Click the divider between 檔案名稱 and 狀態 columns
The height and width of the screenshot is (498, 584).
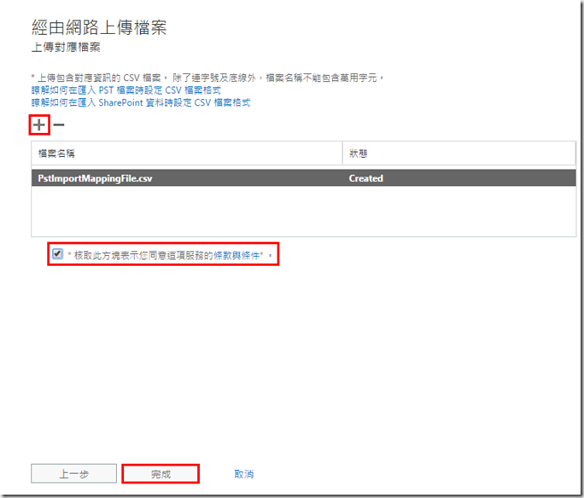point(342,153)
